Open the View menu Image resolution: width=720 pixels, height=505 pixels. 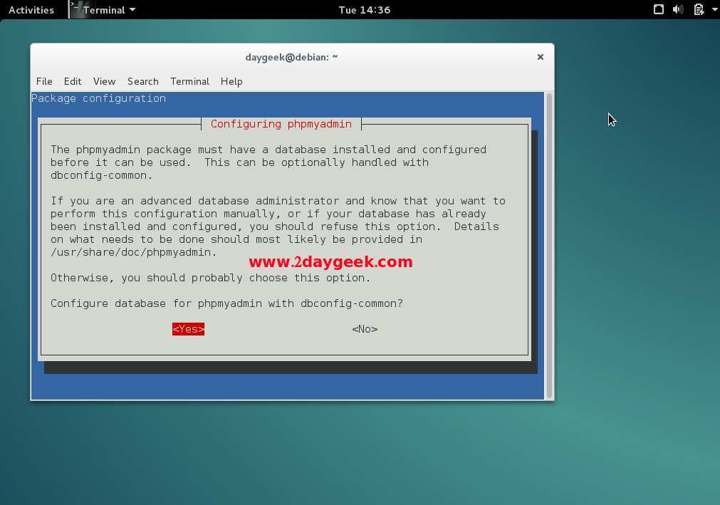click(x=104, y=81)
